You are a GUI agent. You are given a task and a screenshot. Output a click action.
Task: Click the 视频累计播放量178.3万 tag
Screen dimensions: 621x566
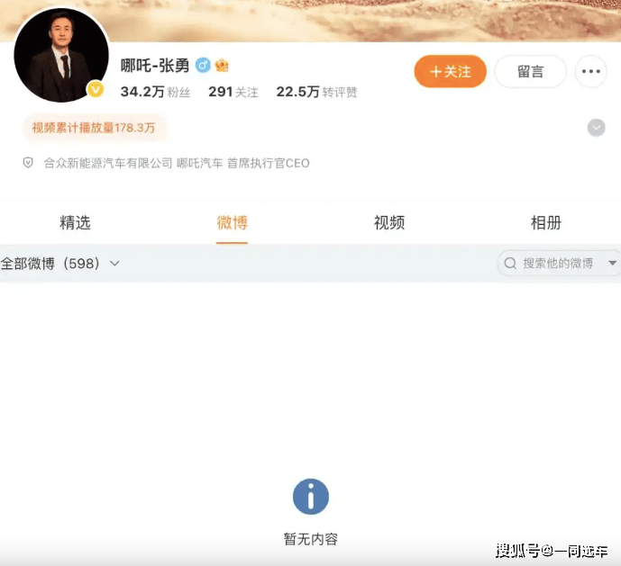coord(94,128)
